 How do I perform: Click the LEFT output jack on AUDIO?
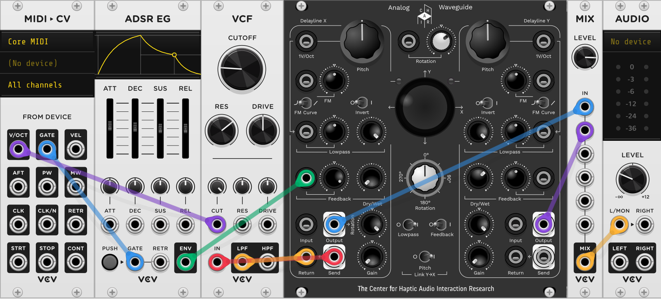(x=619, y=262)
